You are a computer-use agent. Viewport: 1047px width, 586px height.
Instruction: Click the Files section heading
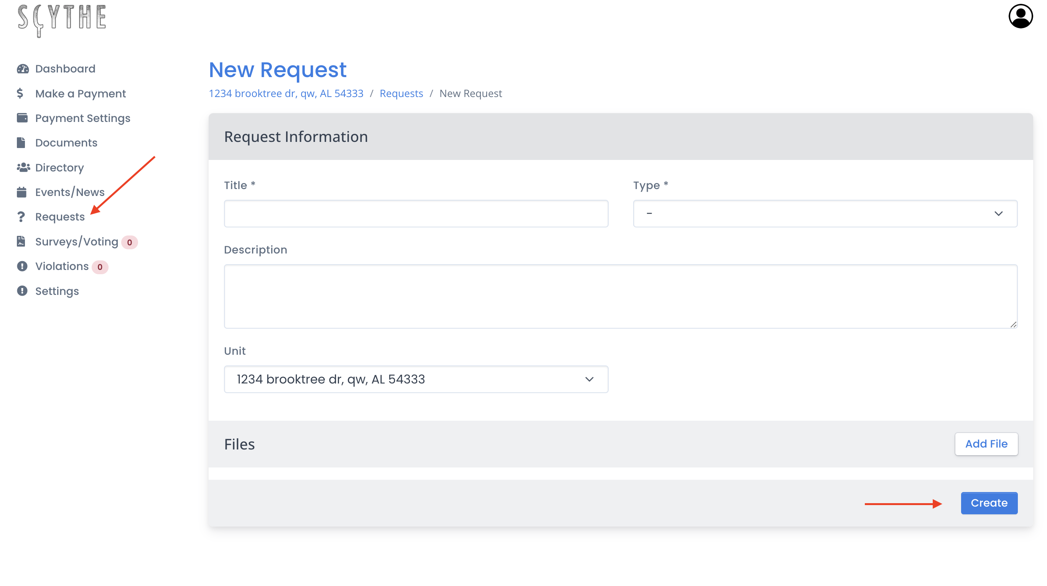click(239, 444)
